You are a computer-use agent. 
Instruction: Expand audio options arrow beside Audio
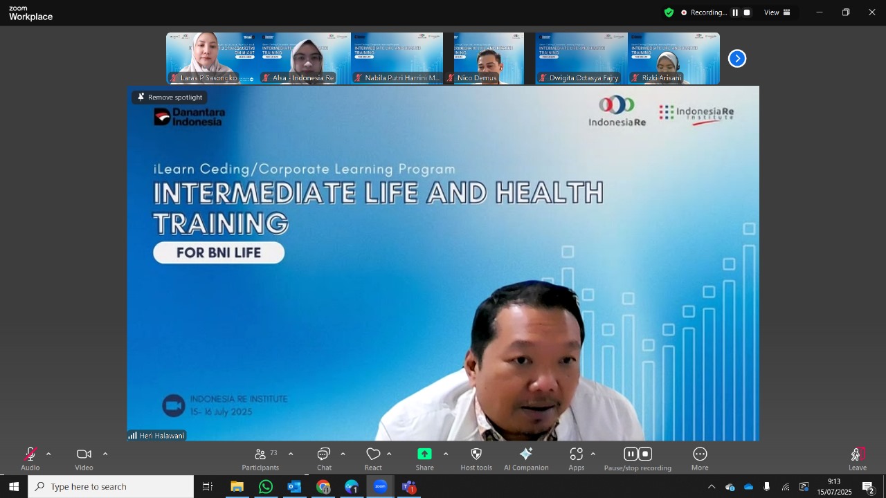(48, 454)
